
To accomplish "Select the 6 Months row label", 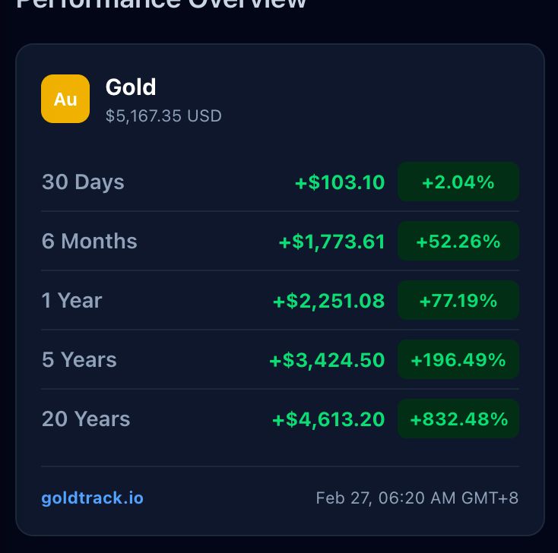I will (90, 242).
